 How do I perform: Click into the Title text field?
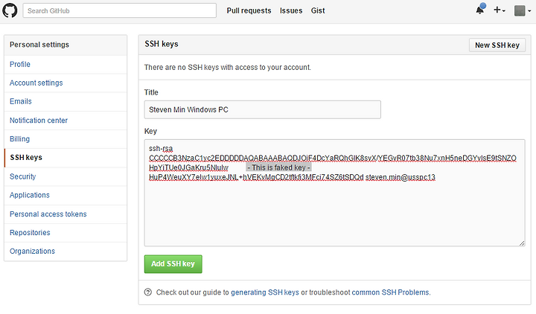tap(263, 109)
